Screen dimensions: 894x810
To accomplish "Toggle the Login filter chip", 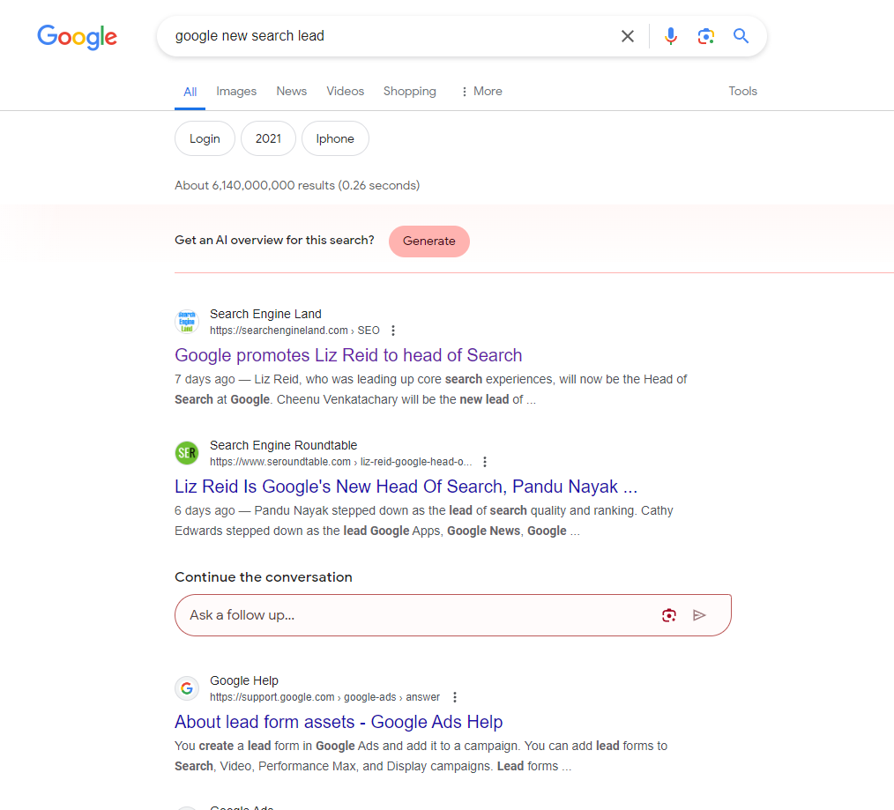I will pos(204,138).
